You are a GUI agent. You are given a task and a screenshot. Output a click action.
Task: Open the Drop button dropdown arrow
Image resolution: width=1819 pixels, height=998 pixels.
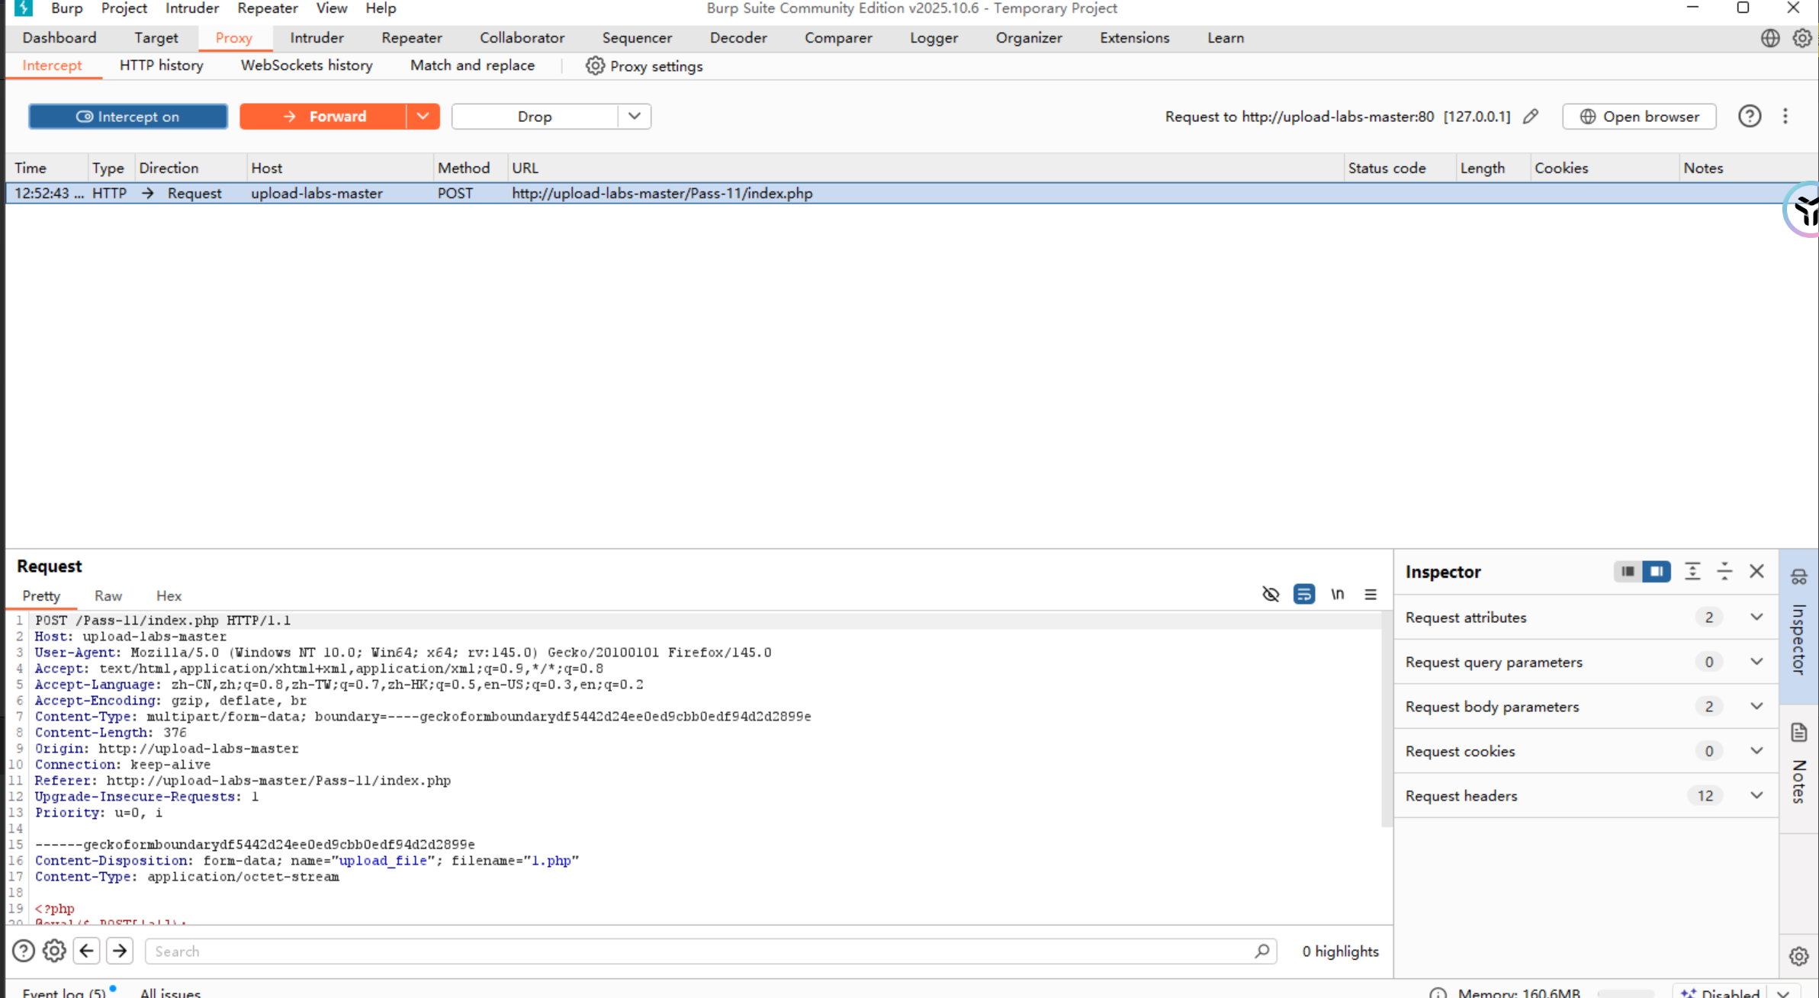[634, 116]
